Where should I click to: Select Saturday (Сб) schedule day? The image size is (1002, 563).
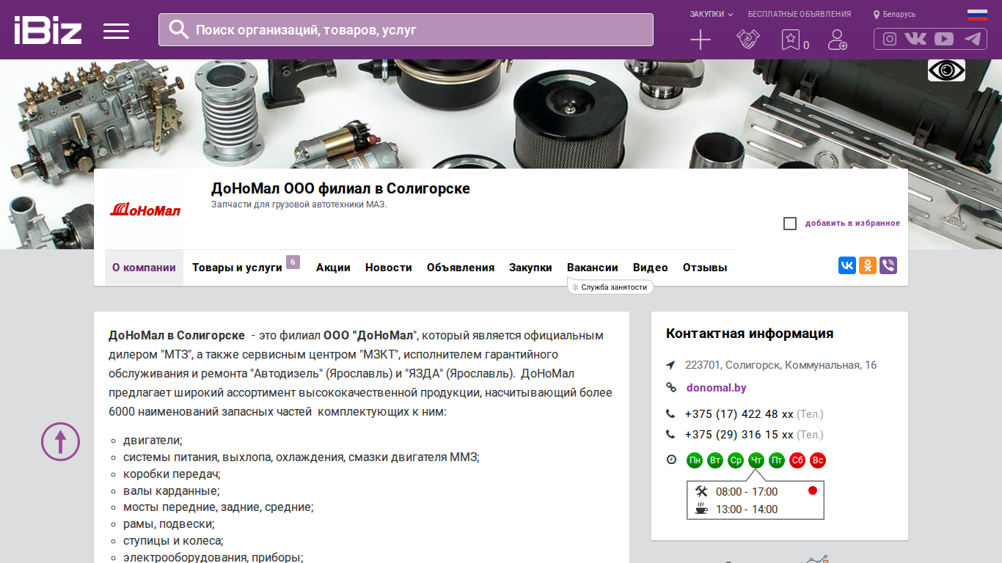797,460
